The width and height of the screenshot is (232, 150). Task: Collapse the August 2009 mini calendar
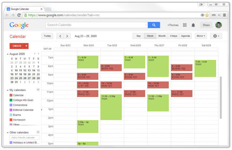pyautogui.click(x=8, y=54)
